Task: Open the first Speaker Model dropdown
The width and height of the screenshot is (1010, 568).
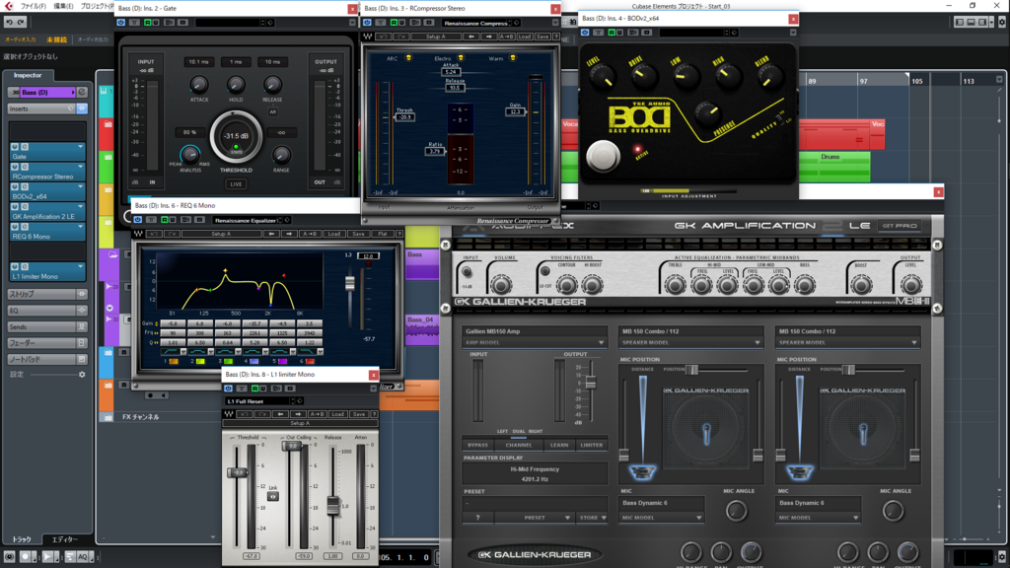Action: (690, 342)
